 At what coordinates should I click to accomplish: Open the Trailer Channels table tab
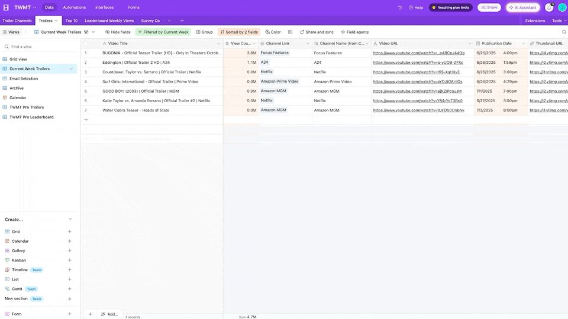(x=17, y=21)
